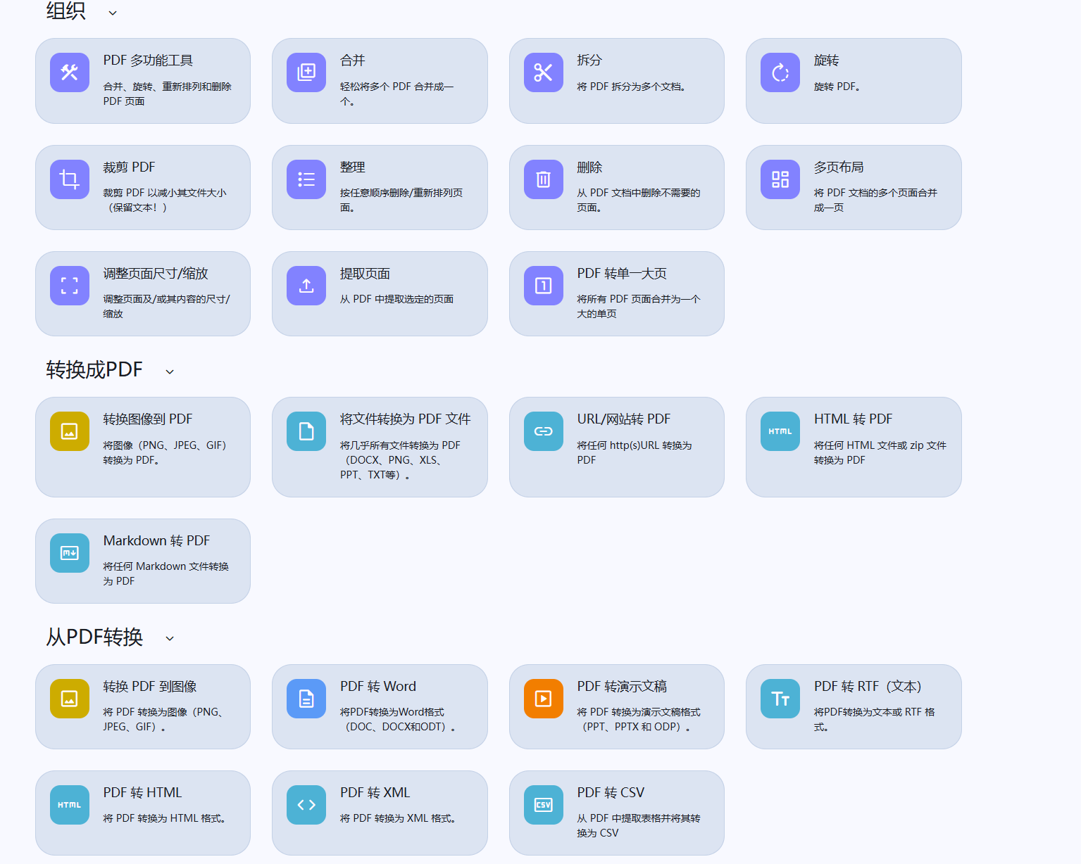Collapse the 从PDF转换 section chevron
1081x864 pixels.
(x=170, y=638)
